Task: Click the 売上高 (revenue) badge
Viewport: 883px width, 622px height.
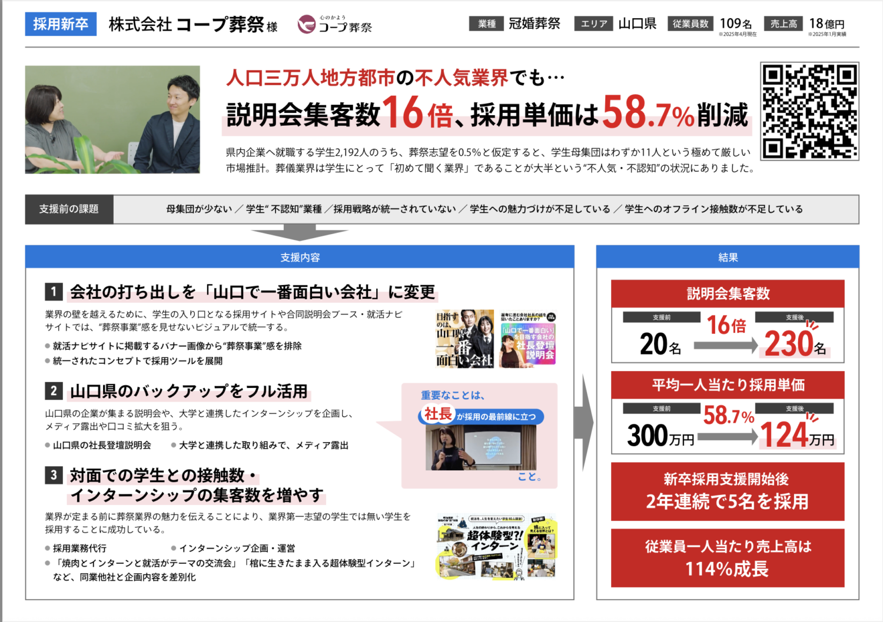Action: [783, 24]
